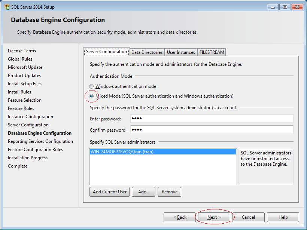Click License Terms in the step list
The width and height of the screenshot is (307, 230).
click(22, 51)
